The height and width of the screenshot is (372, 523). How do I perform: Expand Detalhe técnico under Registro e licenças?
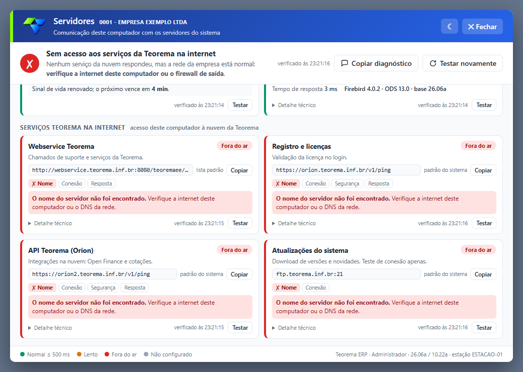294,223
